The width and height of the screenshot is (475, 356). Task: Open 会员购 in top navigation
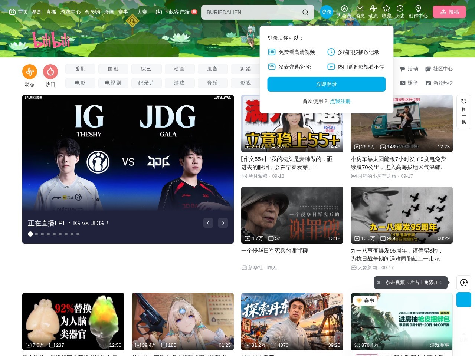click(x=92, y=12)
